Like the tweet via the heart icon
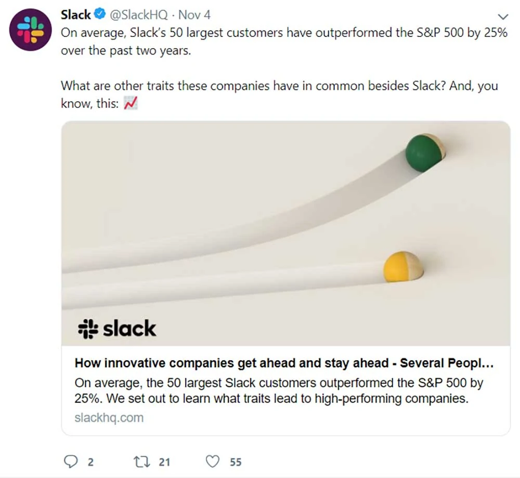The height and width of the screenshot is (478, 520). 212,461
